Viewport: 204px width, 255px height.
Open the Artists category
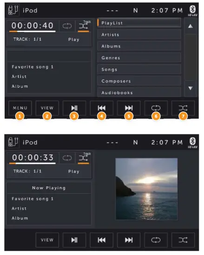tap(139, 34)
